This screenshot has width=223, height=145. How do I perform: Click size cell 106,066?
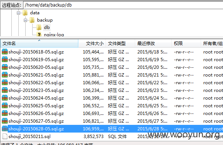(93, 83)
